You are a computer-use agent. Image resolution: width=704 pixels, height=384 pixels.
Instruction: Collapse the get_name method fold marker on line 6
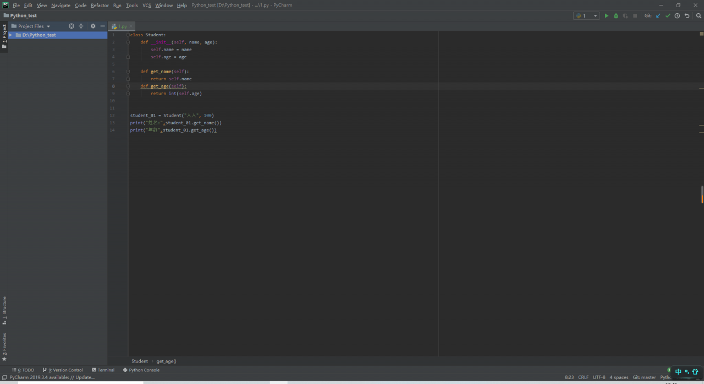point(128,72)
